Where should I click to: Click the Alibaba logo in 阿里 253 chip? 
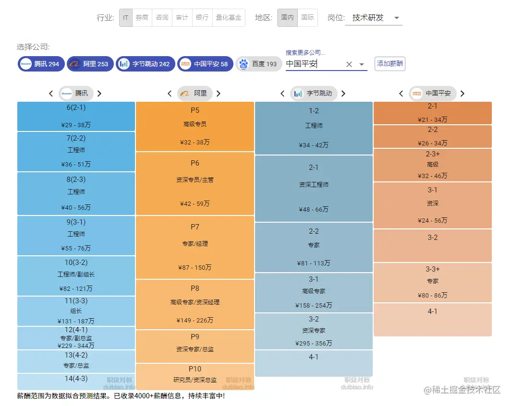tap(74, 64)
